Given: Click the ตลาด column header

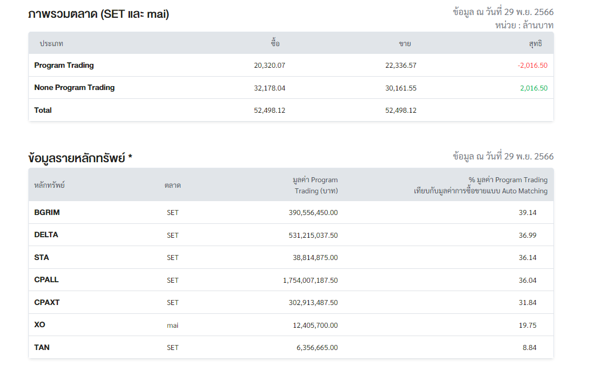Looking at the screenshot, I should (x=172, y=185).
